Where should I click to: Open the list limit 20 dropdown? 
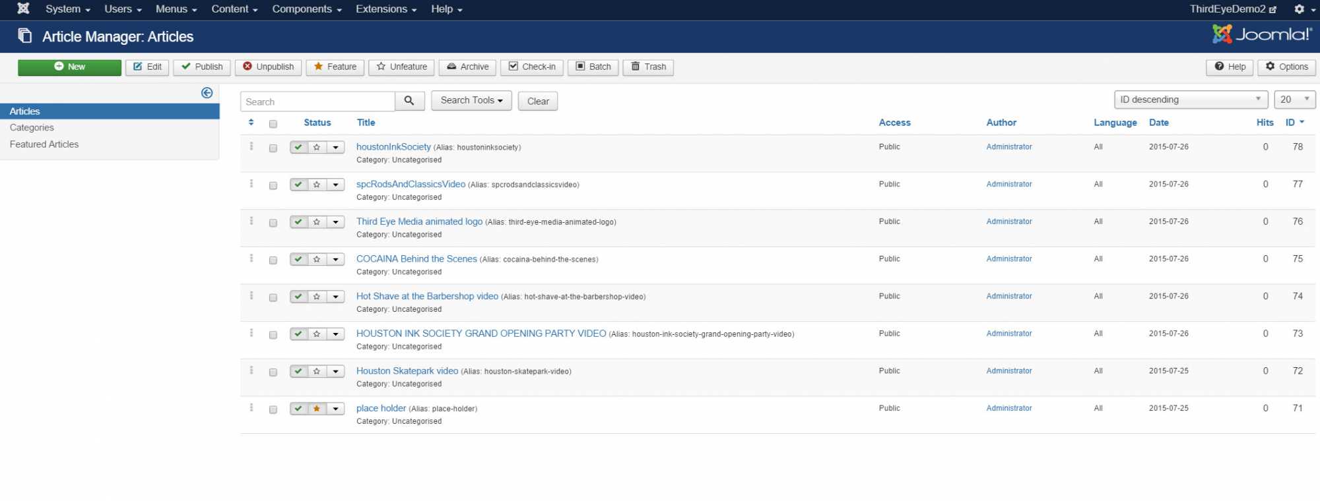(x=1294, y=100)
